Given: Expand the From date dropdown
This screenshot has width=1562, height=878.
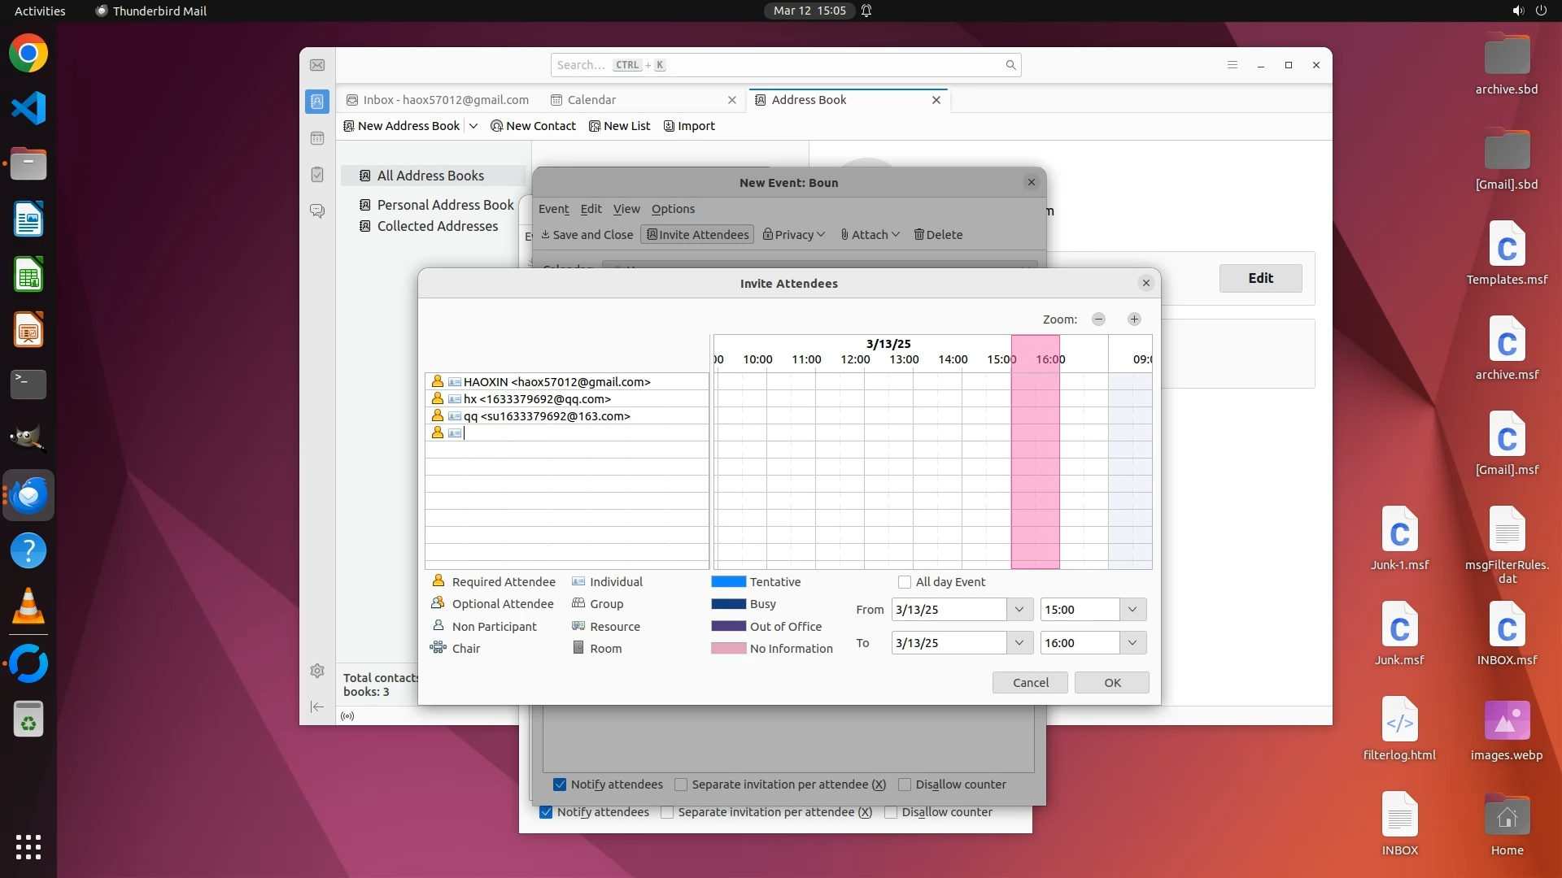Looking at the screenshot, I should 1019,610.
